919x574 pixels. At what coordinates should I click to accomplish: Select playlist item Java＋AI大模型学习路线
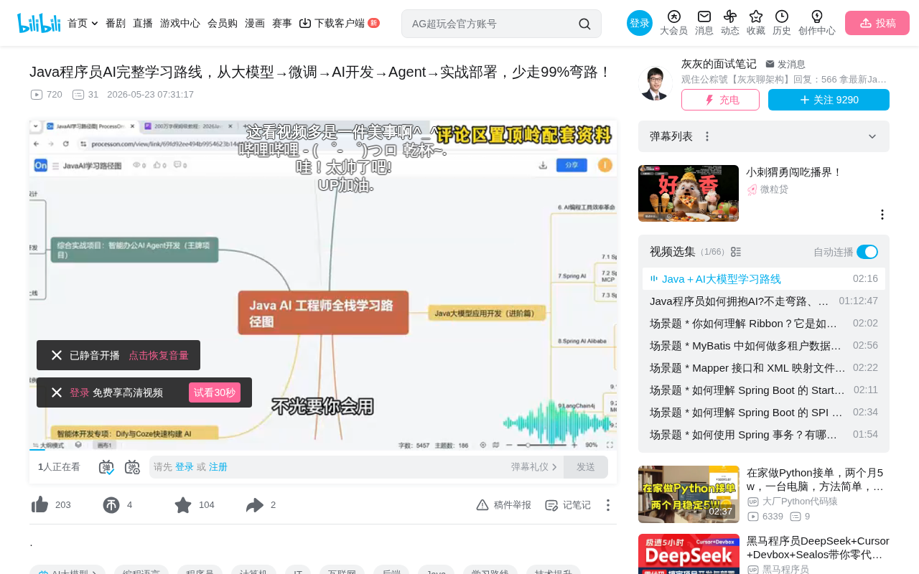(x=764, y=278)
